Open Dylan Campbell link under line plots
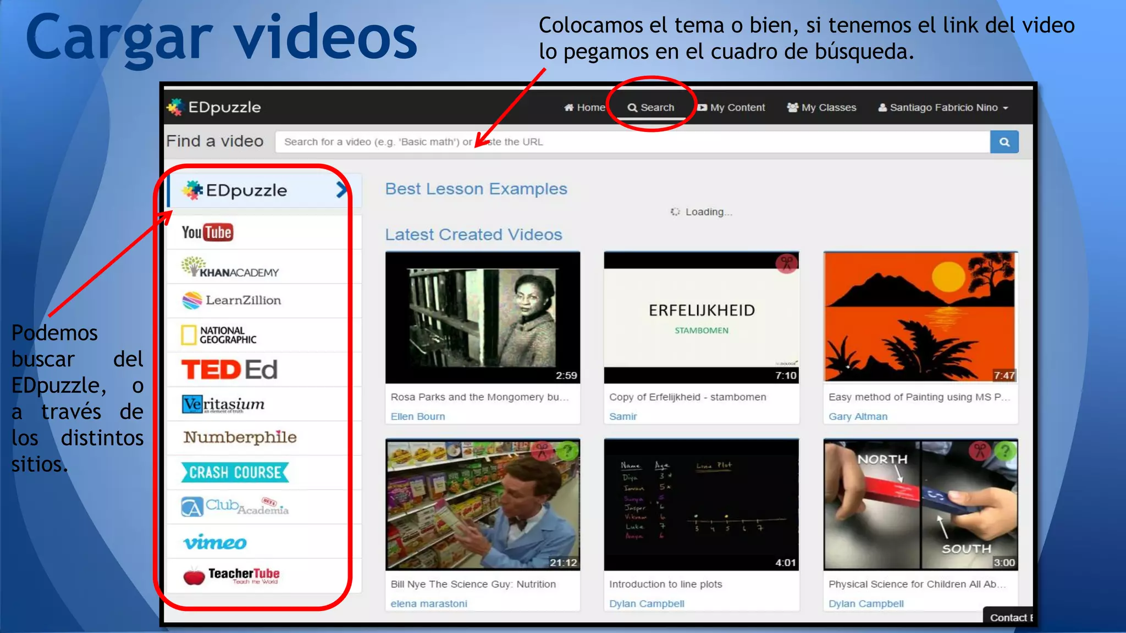Screen dimensions: 1126x633 (647, 603)
